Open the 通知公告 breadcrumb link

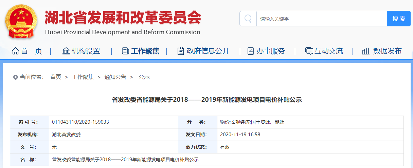[x=115, y=77]
